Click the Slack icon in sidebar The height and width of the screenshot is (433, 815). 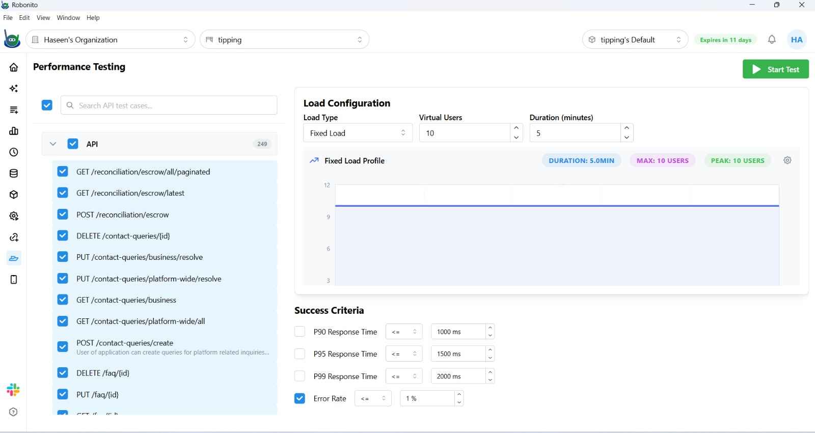click(x=13, y=390)
